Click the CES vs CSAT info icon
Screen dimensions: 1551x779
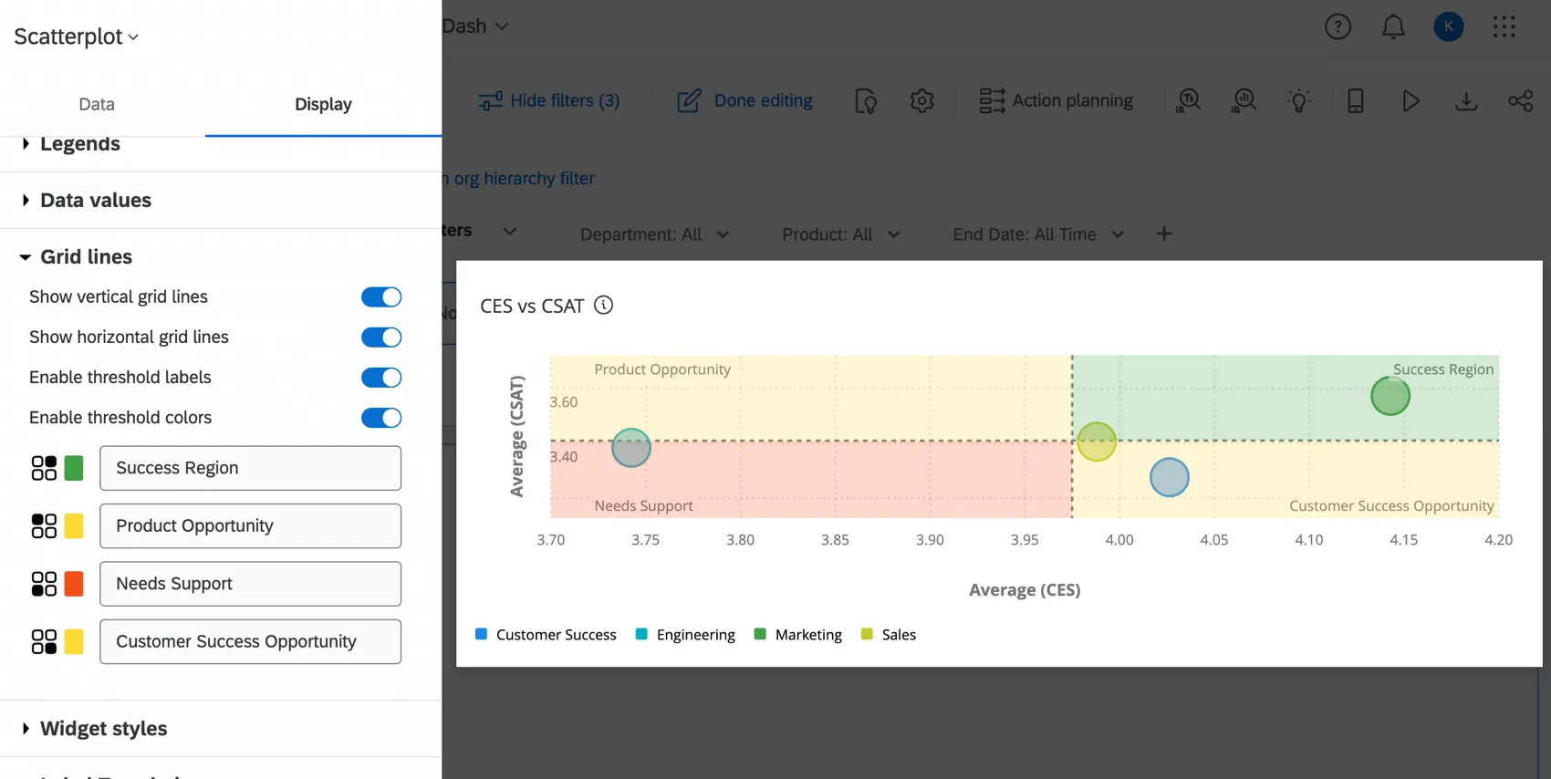point(603,306)
